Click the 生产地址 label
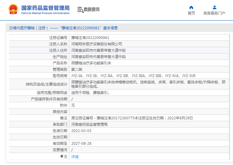 (x=60, y=57)
